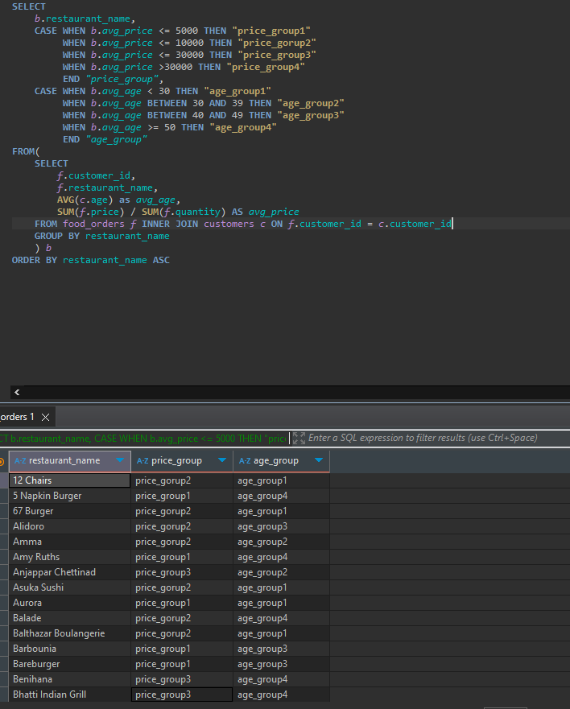
Task: Select the Bareburger cell
Action: tap(70, 664)
